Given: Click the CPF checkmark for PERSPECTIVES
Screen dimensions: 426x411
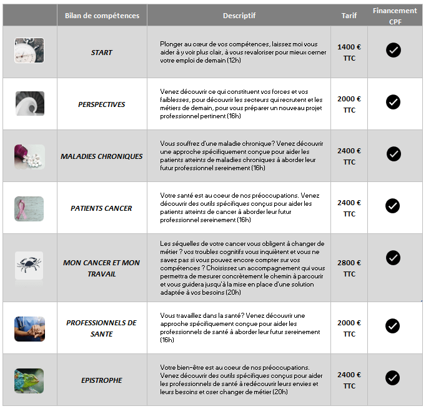Looking at the screenshot, I should tap(393, 101).
